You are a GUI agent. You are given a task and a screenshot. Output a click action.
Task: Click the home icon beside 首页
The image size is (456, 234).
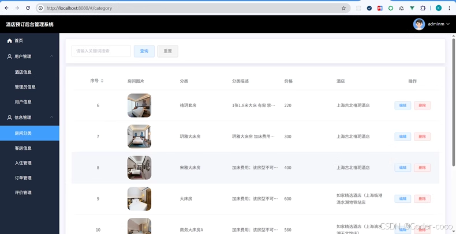pos(10,41)
